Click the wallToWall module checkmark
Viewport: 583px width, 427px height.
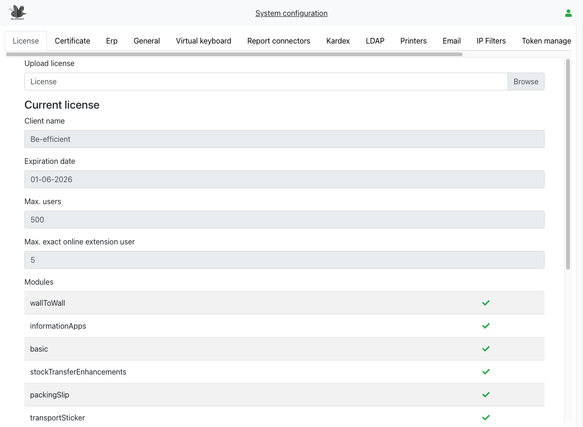click(x=486, y=303)
